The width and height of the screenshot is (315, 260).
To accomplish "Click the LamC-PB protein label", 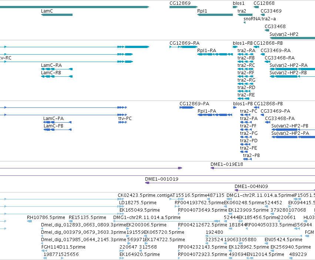I will coord(53,126).
